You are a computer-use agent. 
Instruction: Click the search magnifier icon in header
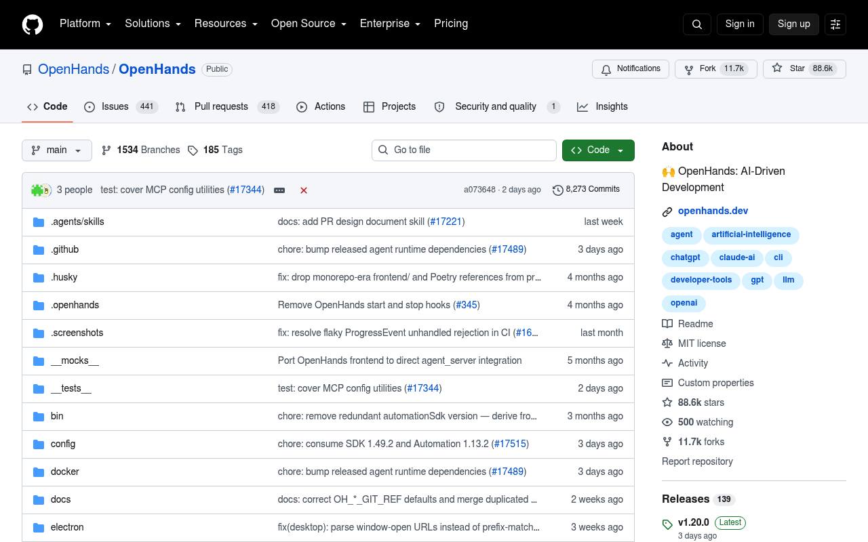point(697,24)
